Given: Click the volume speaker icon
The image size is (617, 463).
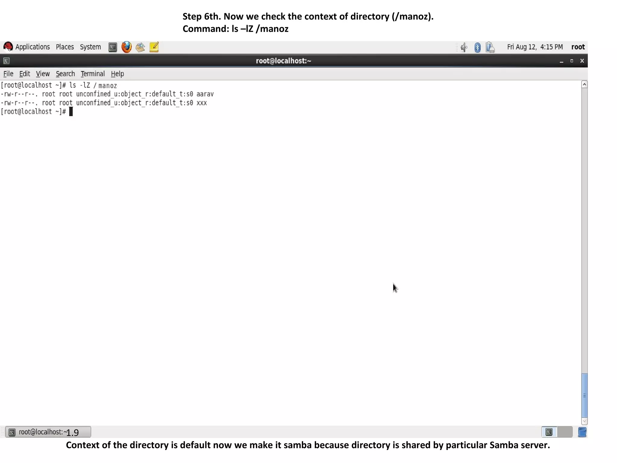Looking at the screenshot, I should tap(464, 47).
